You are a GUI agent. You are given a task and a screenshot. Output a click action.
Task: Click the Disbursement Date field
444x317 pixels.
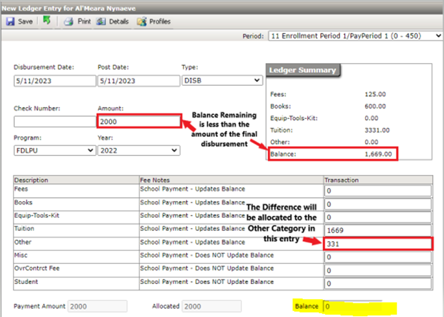pyautogui.click(x=54, y=81)
